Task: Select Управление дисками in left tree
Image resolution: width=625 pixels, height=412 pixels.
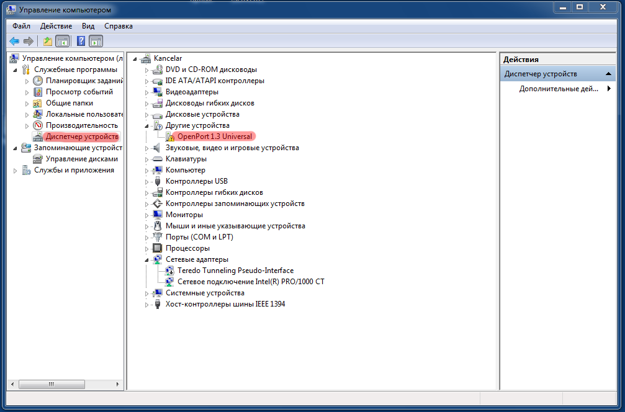Action: pos(81,159)
